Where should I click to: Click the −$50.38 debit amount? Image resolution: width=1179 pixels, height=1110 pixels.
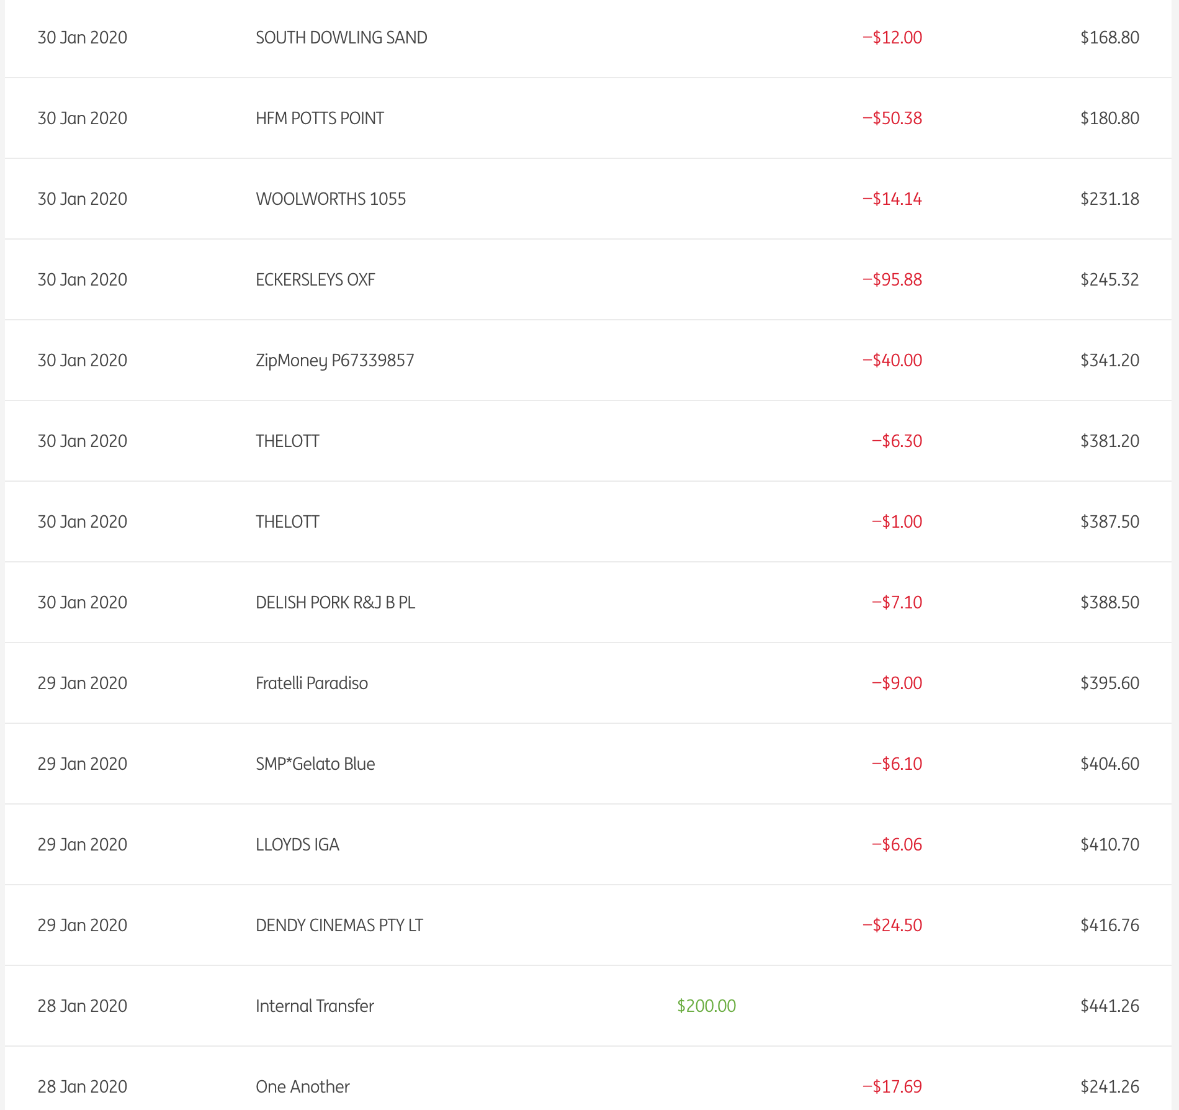pyautogui.click(x=892, y=118)
